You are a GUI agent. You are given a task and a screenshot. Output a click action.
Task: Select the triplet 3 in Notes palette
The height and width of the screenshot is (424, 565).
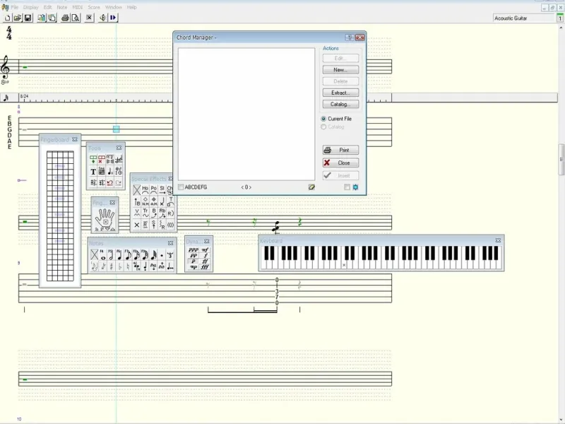[x=170, y=255]
